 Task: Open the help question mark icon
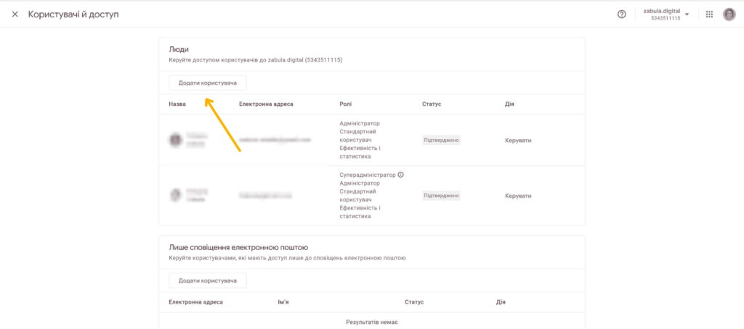(622, 14)
